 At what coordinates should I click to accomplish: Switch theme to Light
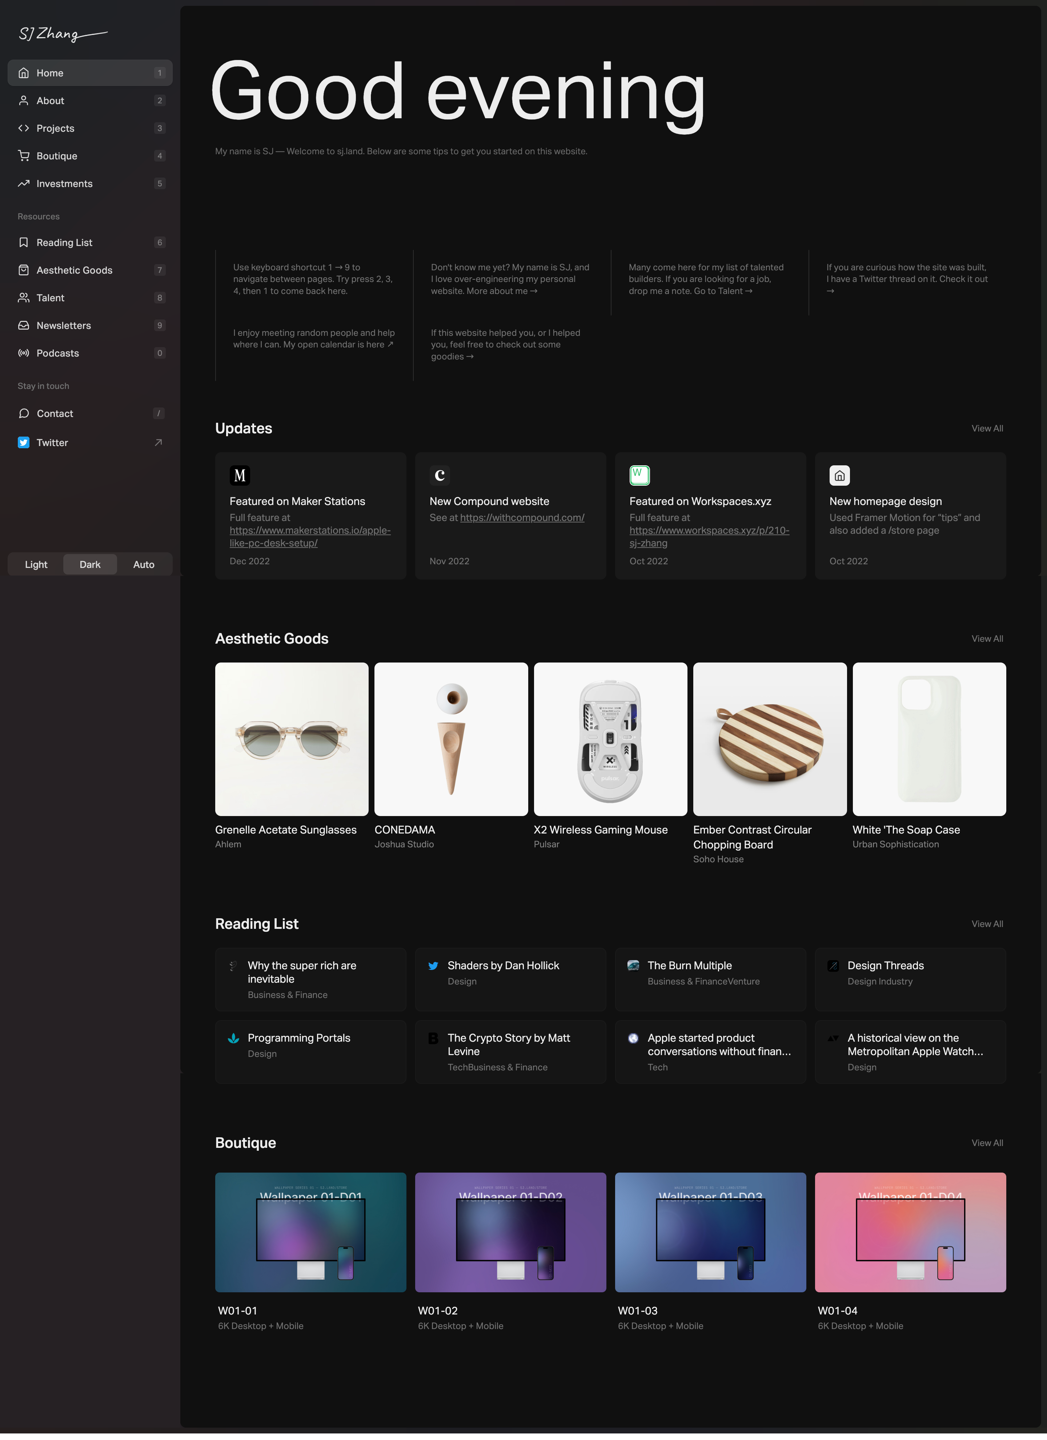36,564
